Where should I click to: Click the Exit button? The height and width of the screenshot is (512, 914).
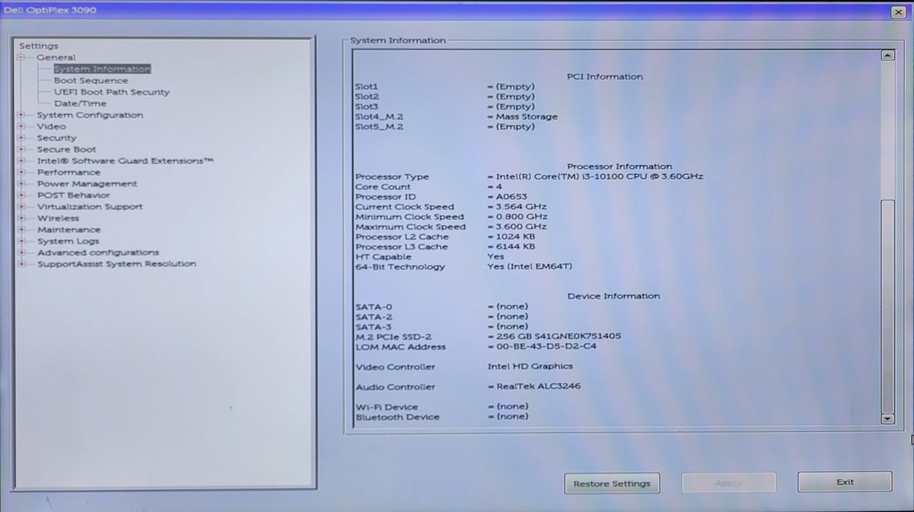pos(845,482)
